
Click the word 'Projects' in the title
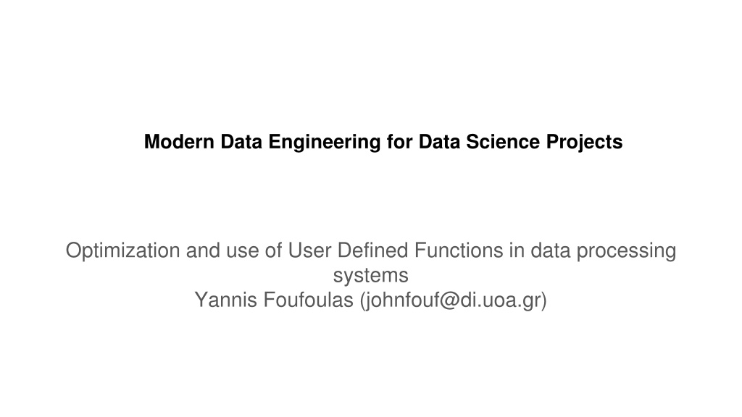585,142
